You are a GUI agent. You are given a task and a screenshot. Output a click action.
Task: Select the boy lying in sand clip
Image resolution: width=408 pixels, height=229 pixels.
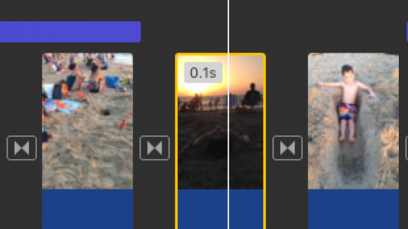[x=353, y=121]
